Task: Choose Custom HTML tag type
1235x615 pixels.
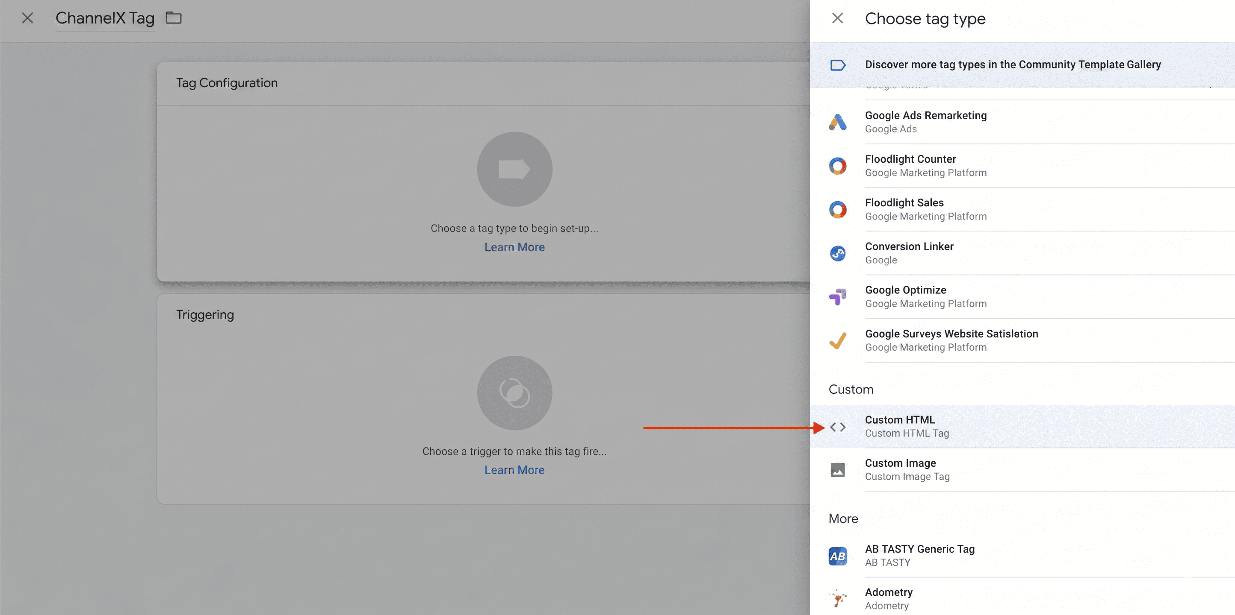Action: pyautogui.click(x=1022, y=427)
